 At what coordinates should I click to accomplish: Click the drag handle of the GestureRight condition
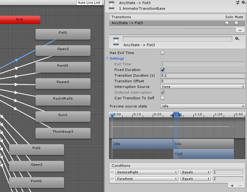click(x=112, y=172)
